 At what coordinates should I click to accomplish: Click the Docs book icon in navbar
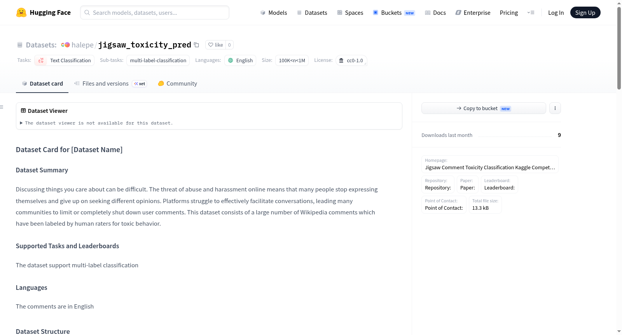428,12
